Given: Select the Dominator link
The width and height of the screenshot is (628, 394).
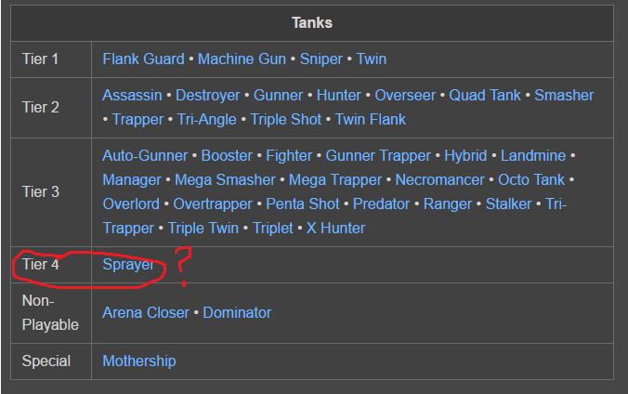Looking at the screenshot, I should [x=237, y=313].
